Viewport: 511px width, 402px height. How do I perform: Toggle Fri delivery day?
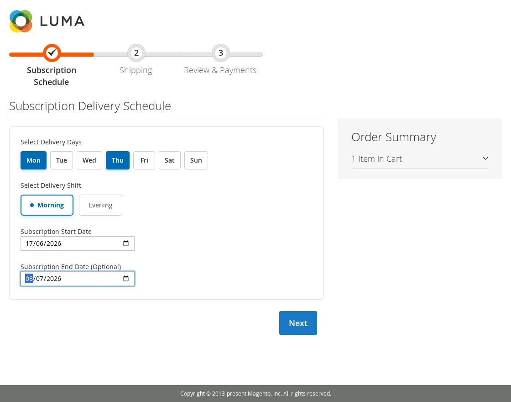[144, 160]
